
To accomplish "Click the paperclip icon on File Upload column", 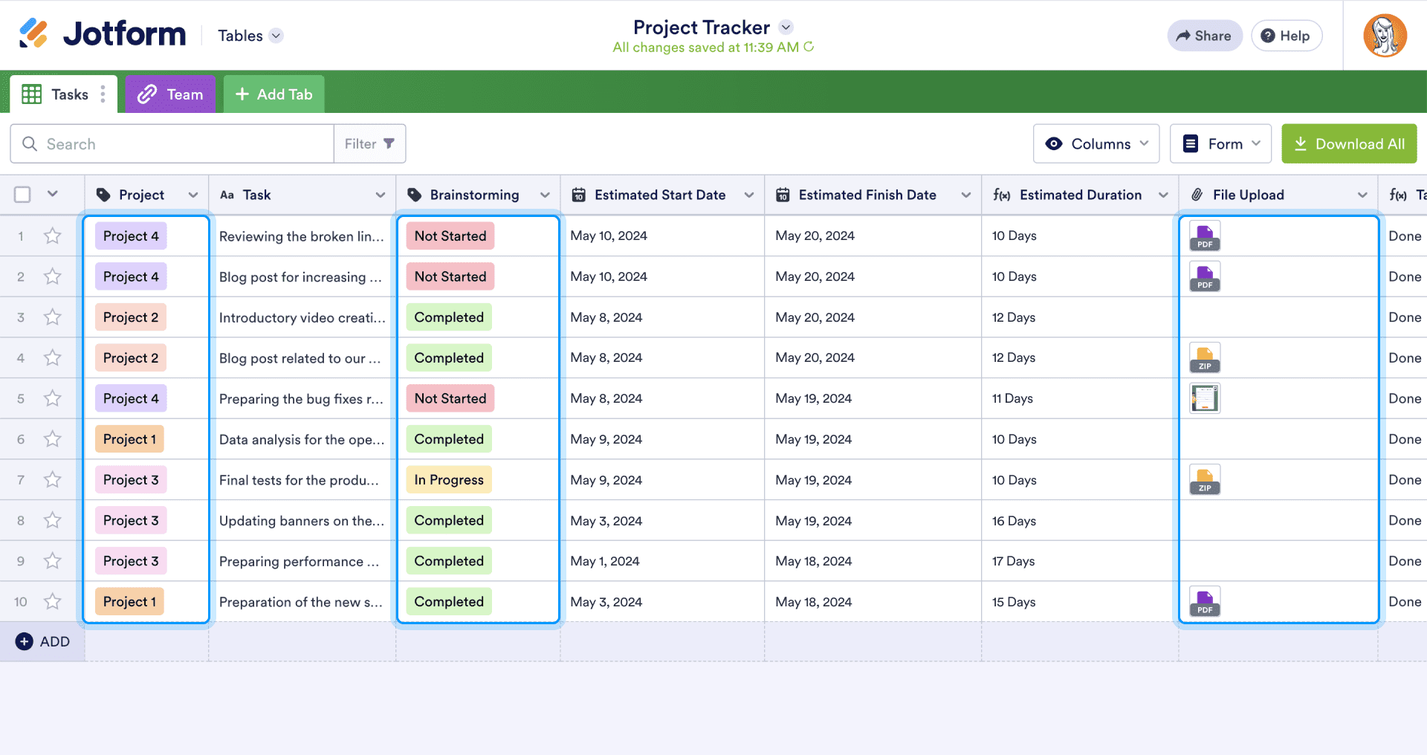I will (x=1197, y=195).
